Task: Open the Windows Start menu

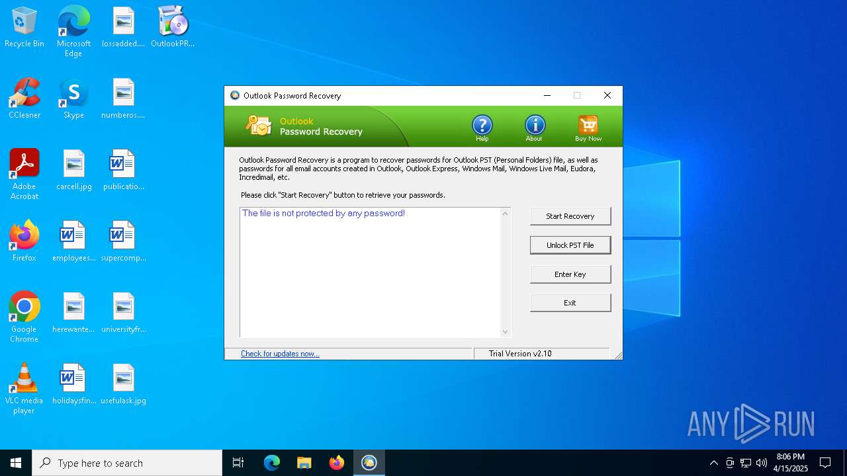Action: 16,463
